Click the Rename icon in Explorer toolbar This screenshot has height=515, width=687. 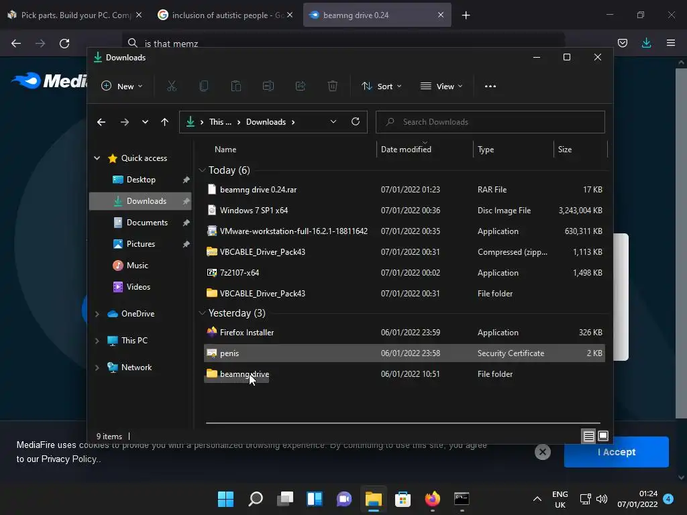pyautogui.click(x=268, y=87)
